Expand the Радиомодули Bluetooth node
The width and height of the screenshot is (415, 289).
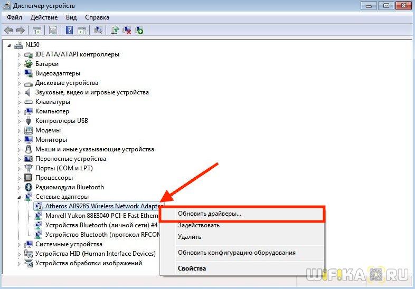tap(19, 188)
